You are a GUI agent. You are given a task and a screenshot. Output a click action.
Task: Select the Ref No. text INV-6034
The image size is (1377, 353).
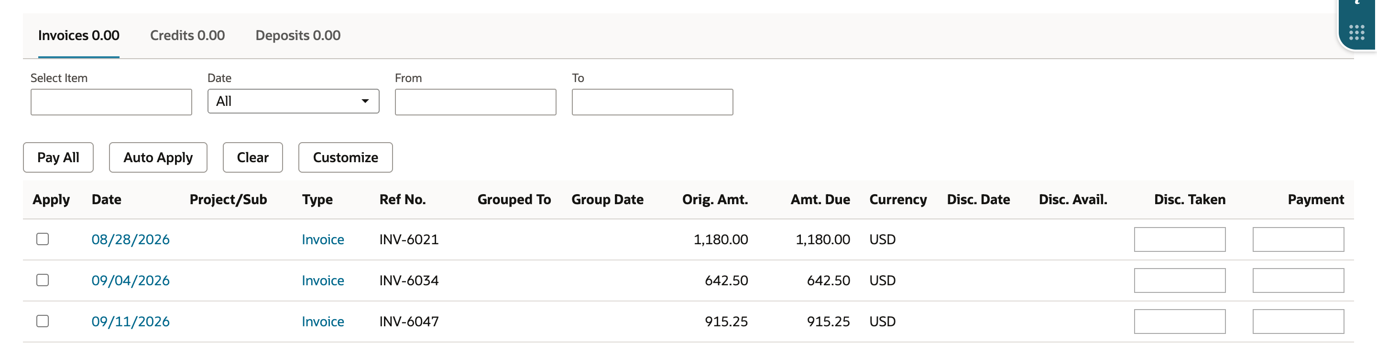(409, 280)
